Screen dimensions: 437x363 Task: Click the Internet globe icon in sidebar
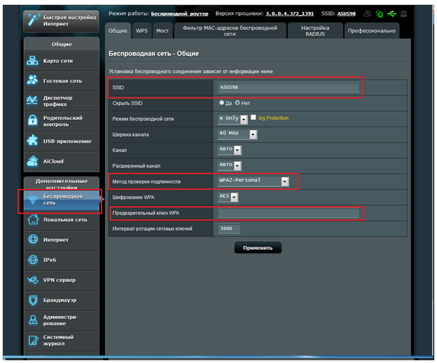coord(33,240)
